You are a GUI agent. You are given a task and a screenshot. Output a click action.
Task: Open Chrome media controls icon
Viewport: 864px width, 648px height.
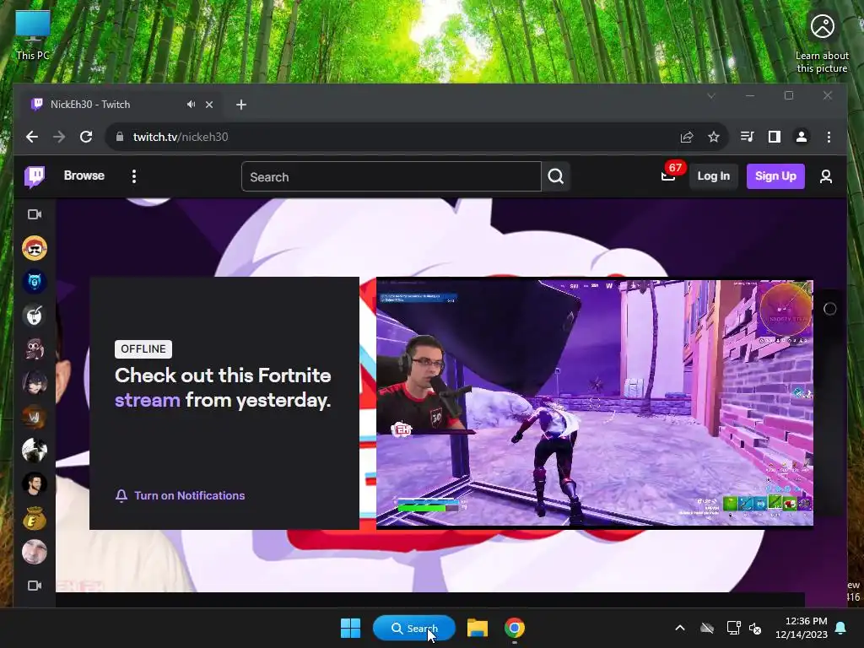748,137
